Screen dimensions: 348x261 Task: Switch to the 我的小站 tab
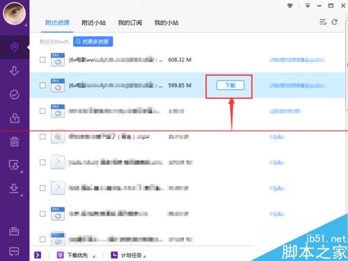(166, 23)
